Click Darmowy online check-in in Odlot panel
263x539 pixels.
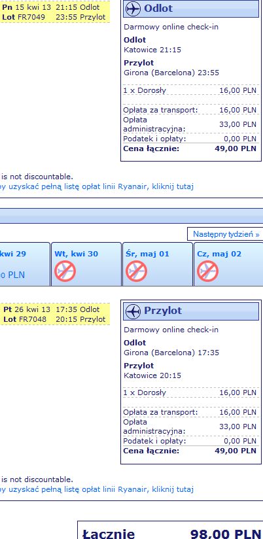click(171, 27)
